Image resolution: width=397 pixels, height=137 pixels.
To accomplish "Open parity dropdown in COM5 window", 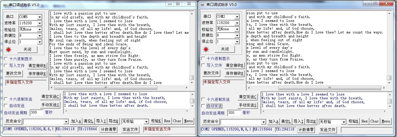I will click(40, 29).
